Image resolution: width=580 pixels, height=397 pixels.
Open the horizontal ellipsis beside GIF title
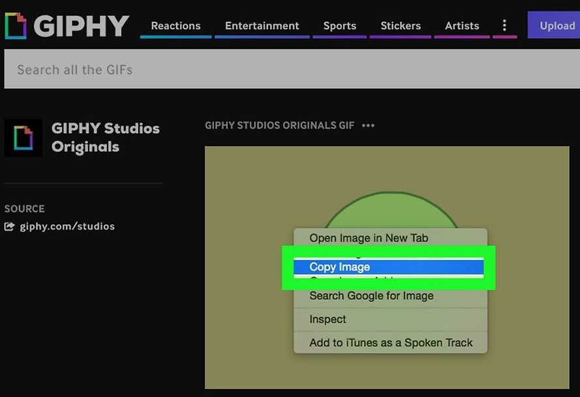[369, 125]
